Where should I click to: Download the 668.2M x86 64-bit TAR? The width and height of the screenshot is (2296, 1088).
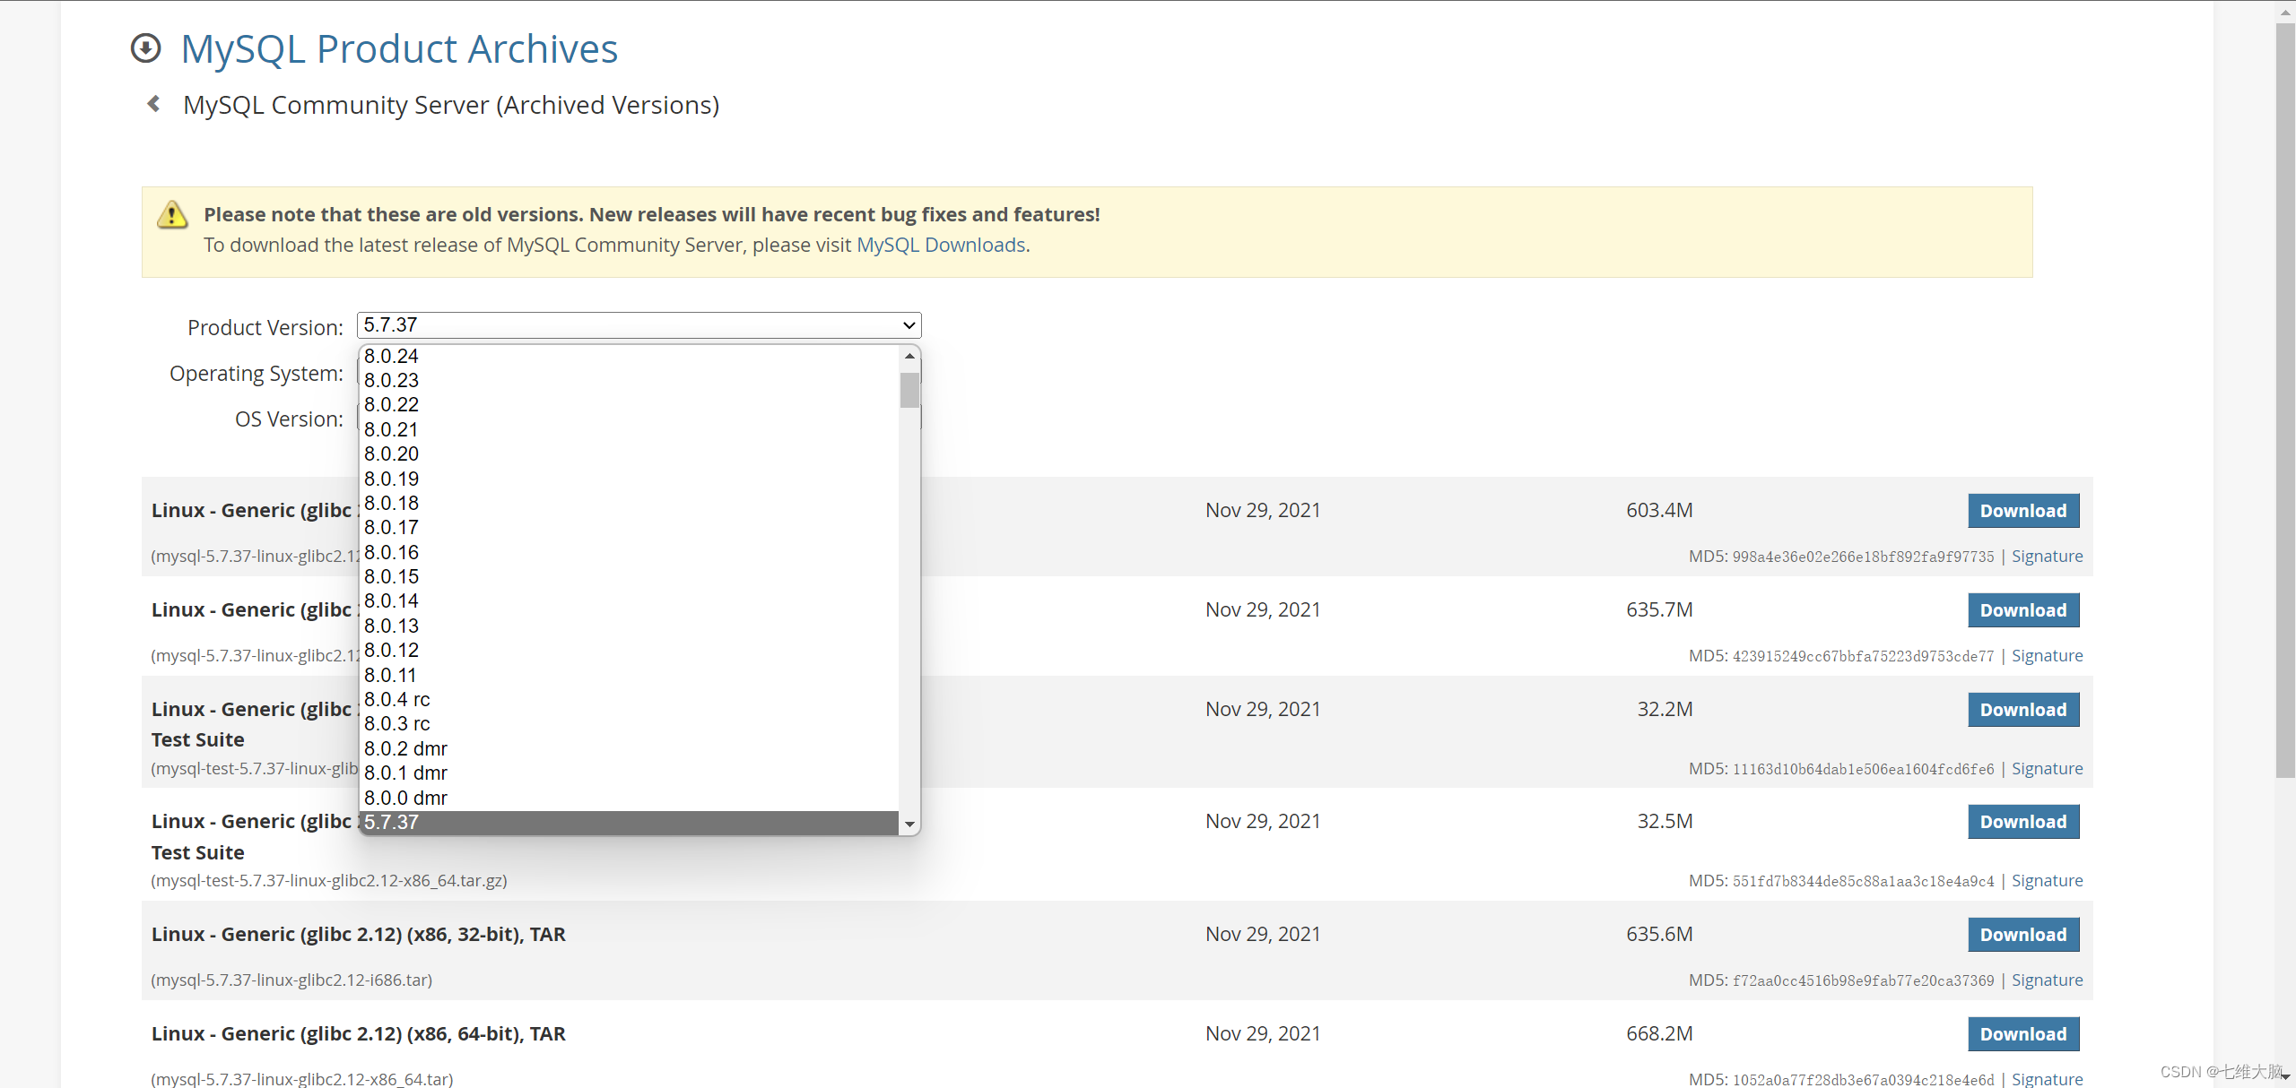coord(2022,1034)
